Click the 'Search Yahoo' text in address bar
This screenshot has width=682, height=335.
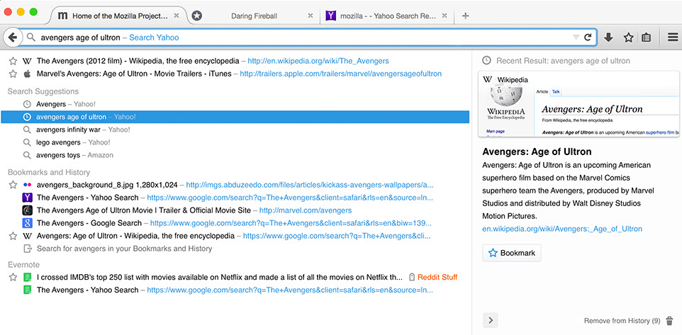pyautogui.click(x=154, y=38)
